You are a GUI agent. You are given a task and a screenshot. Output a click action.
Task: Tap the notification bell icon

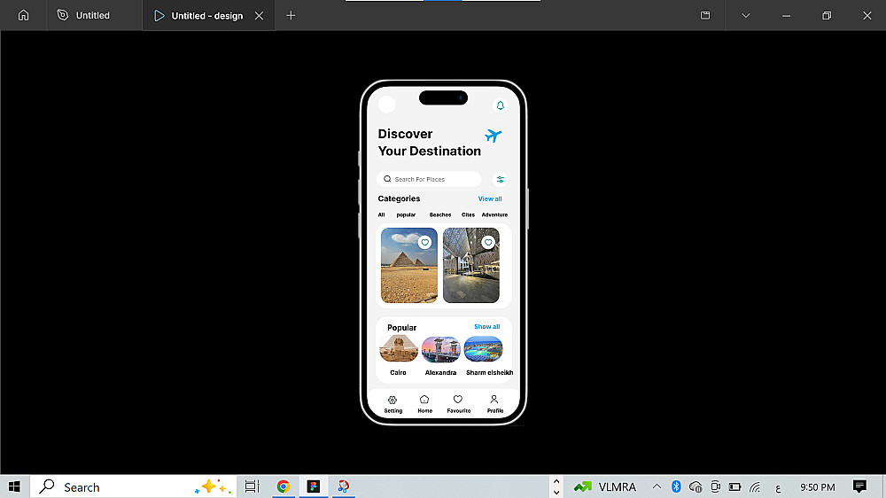[x=500, y=105]
